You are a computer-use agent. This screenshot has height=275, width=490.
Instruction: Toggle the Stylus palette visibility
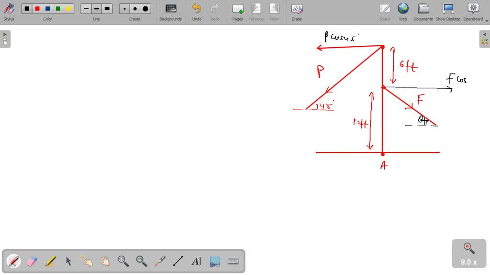click(x=9, y=11)
